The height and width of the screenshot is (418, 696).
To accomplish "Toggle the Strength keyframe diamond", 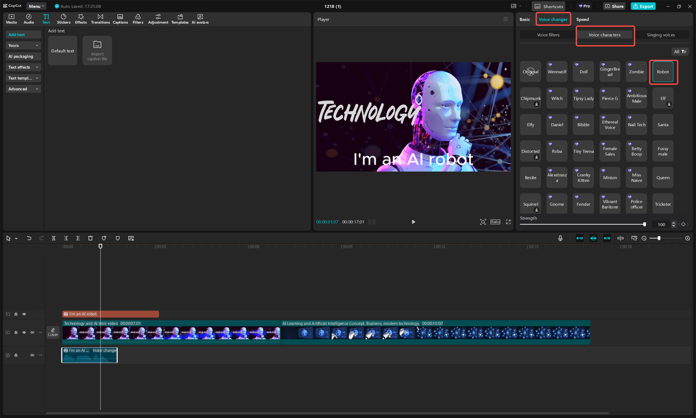I will click(683, 224).
